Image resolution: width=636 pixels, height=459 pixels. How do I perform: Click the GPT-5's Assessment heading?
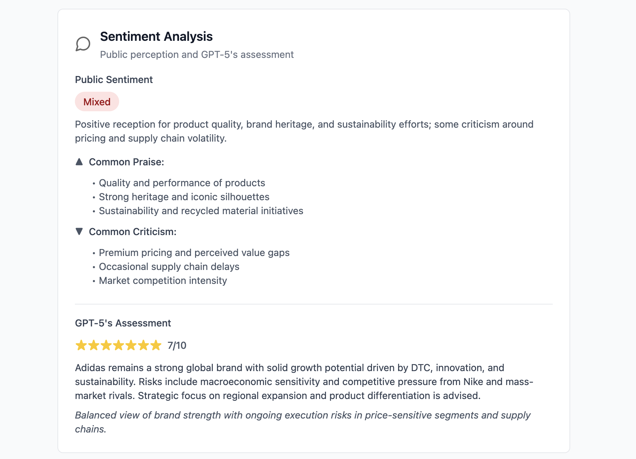coord(123,323)
